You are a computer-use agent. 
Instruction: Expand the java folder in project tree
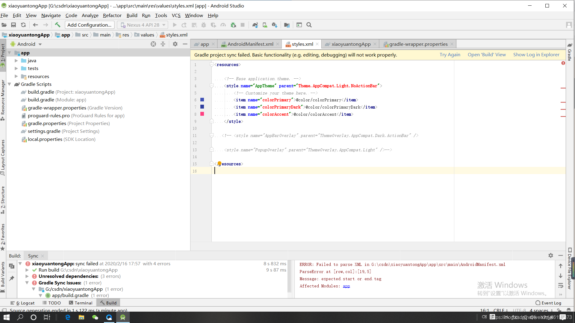tap(16, 60)
